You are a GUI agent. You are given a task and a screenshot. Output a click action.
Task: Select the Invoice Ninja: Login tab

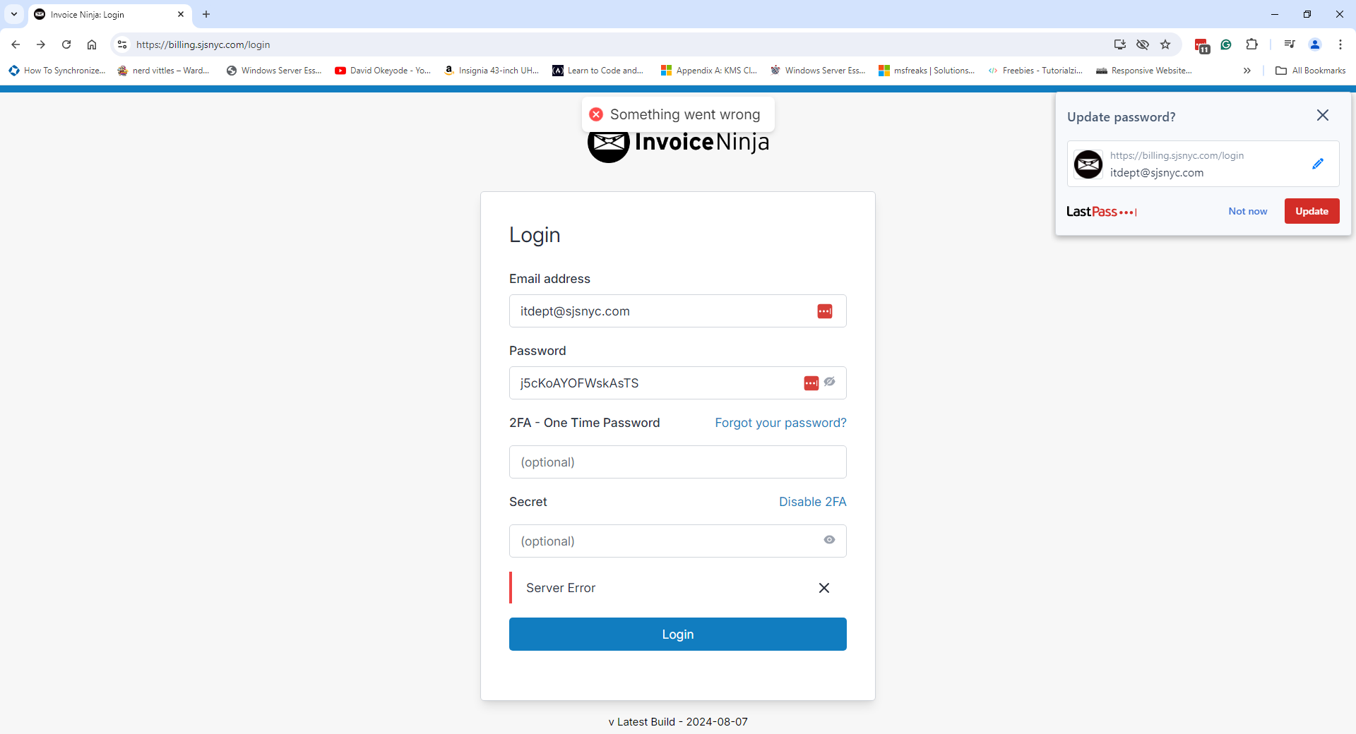[109, 14]
